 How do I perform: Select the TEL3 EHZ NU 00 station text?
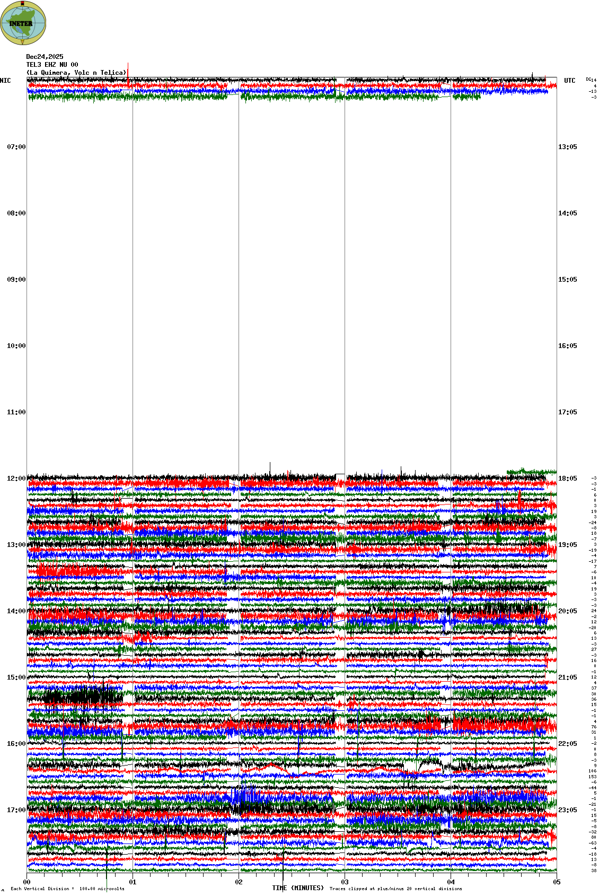(52, 65)
